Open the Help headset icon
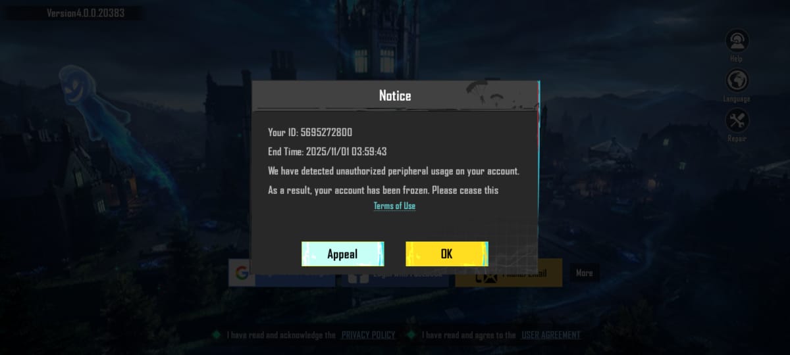The image size is (790, 355). pyautogui.click(x=737, y=41)
